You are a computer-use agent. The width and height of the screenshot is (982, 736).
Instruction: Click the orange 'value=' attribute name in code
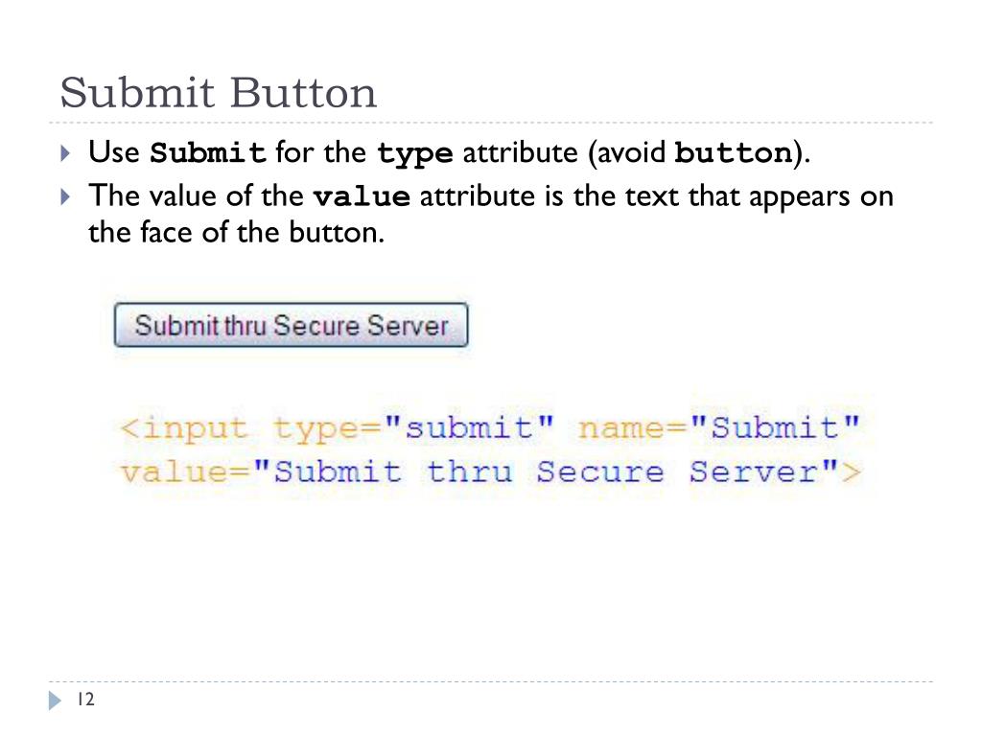(185, 471)
